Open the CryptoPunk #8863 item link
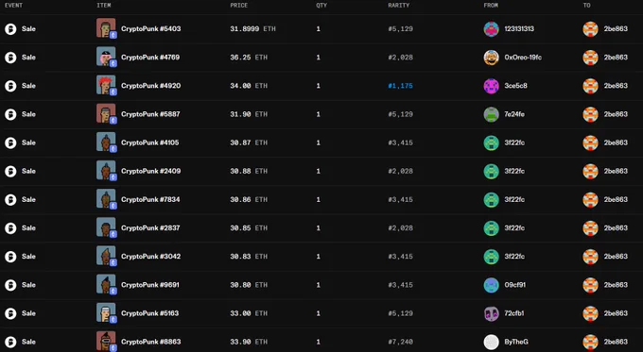 click(x=151, y=342)
